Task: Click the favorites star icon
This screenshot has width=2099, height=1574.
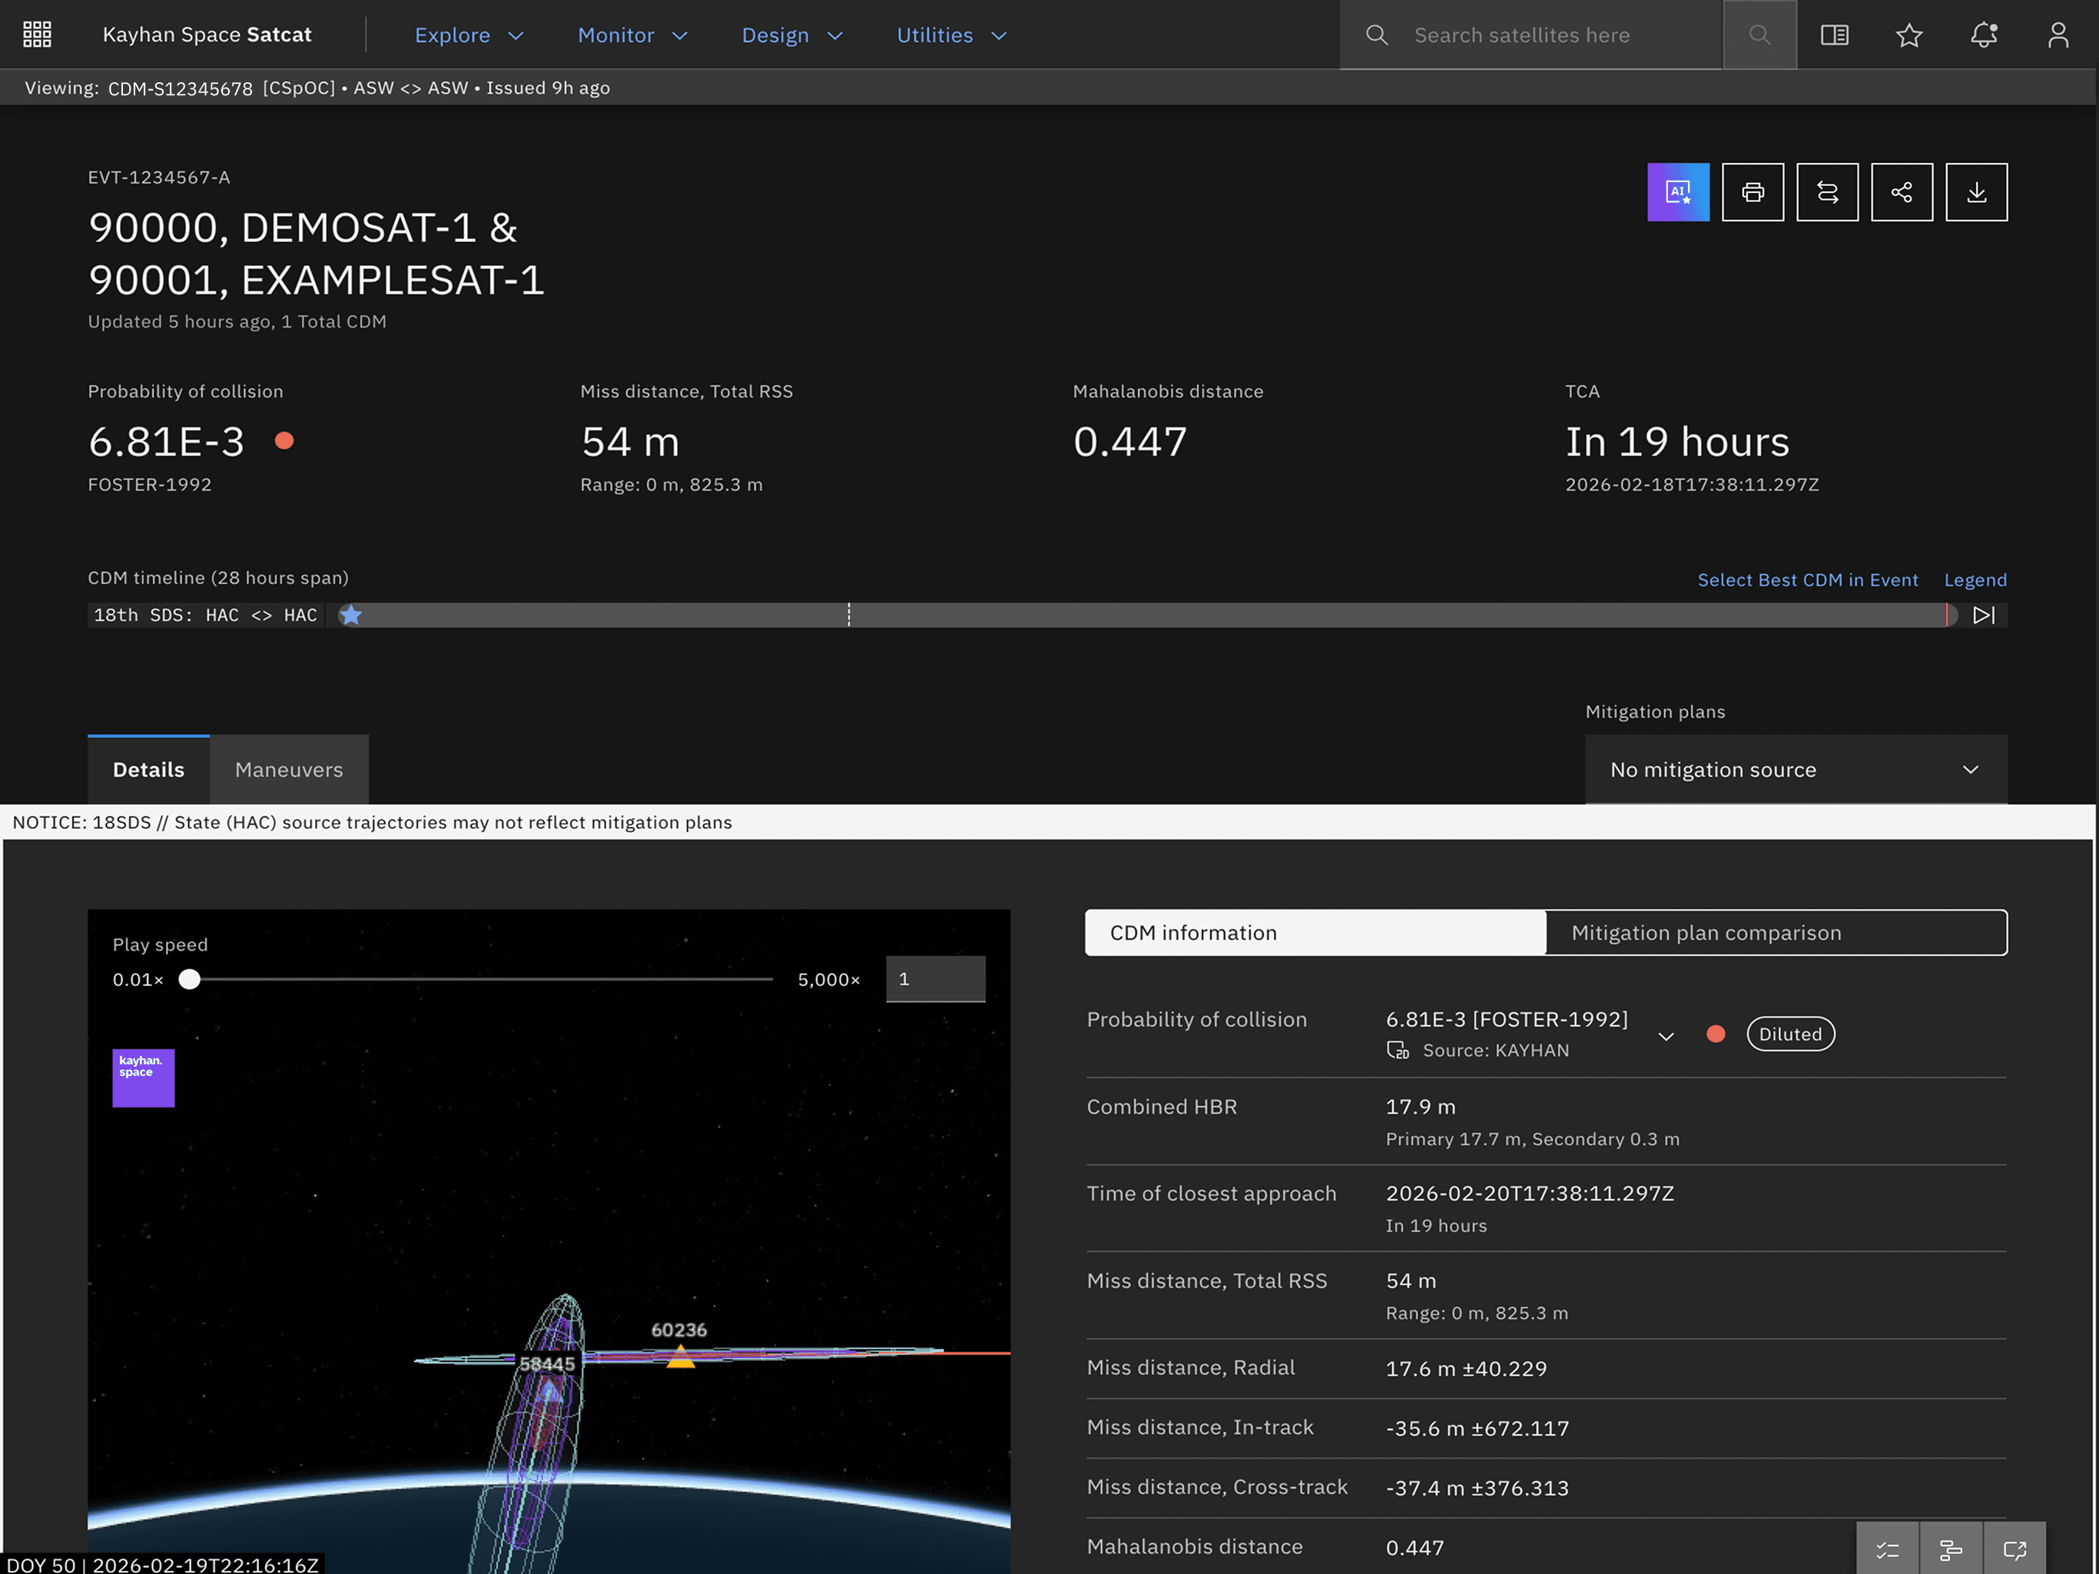Action: point(1908,35)
